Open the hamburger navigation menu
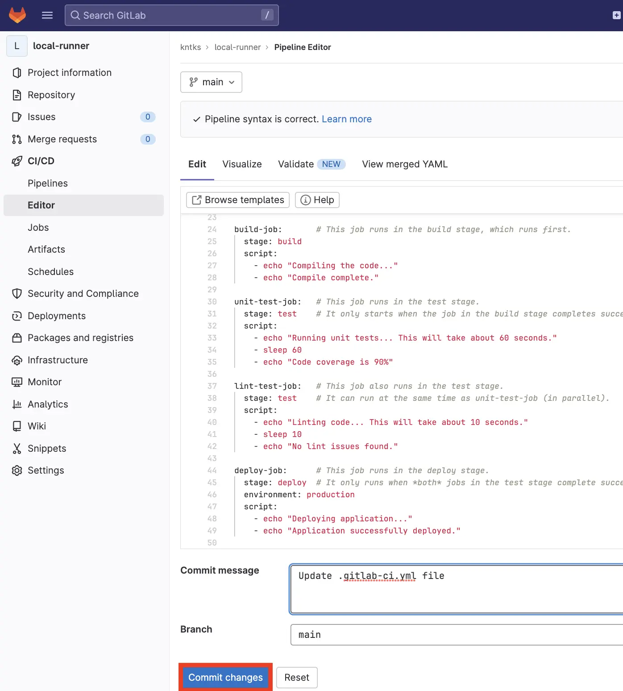The width and height of the screenshot is (623, 691). [47, 15]
